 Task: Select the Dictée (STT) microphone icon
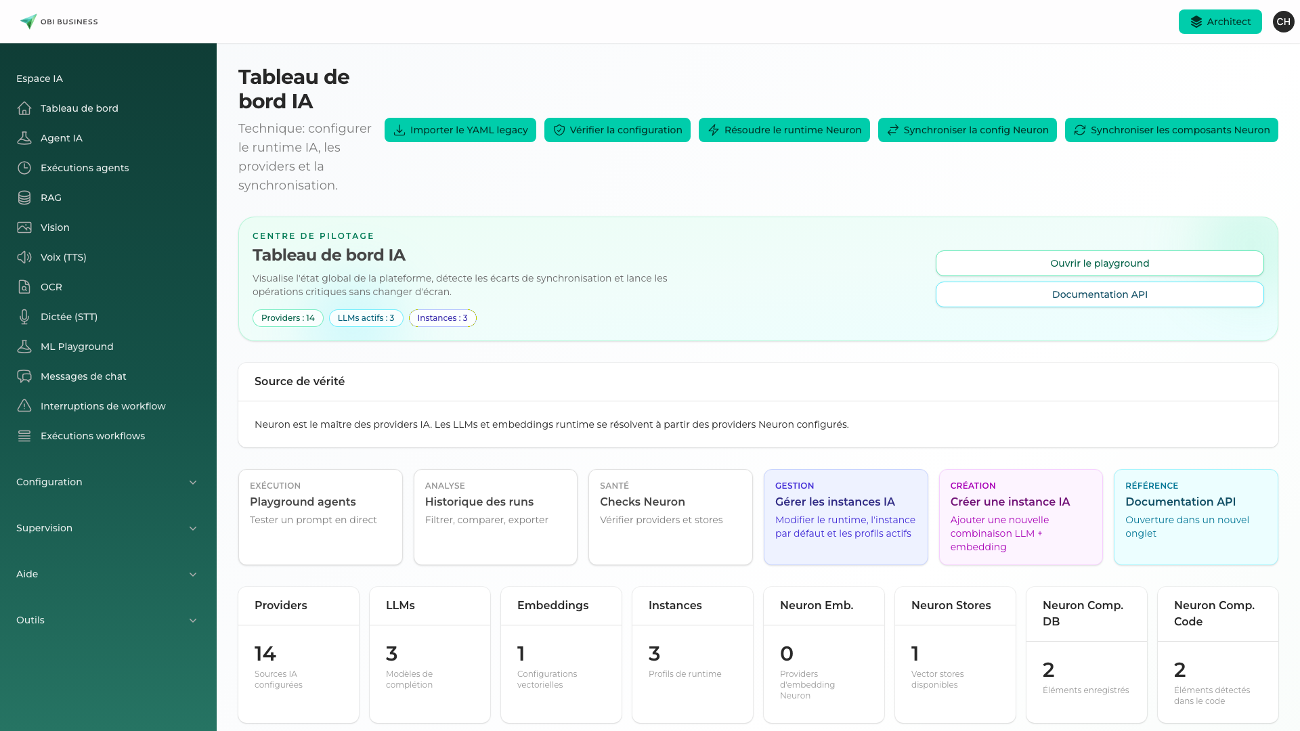click(24, 317)
